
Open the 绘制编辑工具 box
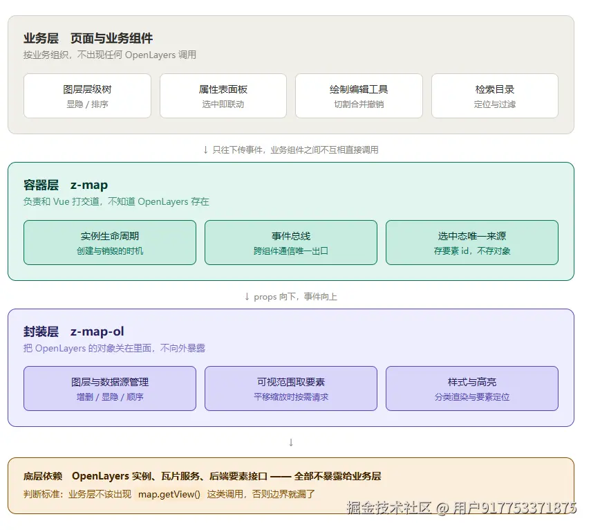[x=359, y=95]
